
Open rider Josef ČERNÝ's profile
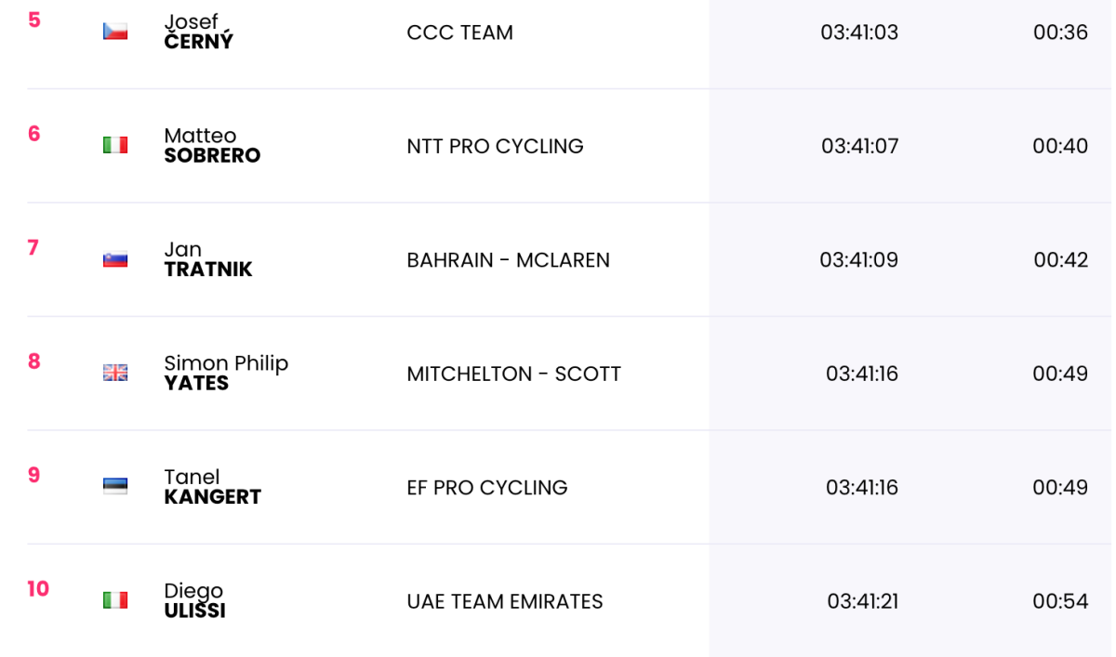(x=199, y=32)
